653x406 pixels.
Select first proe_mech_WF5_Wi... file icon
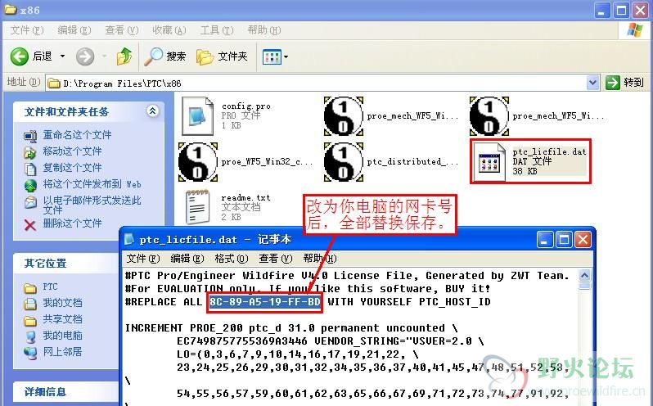pos(343,116)
